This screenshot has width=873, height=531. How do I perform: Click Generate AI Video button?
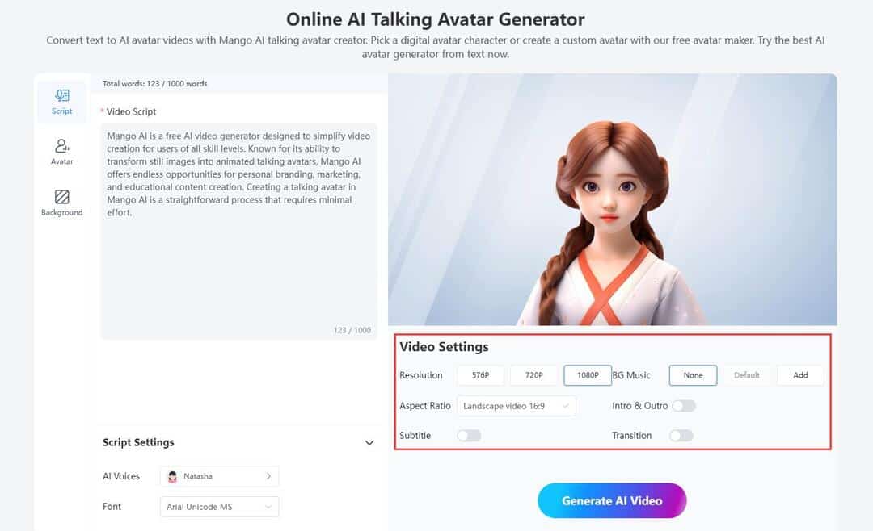(612, 500)
